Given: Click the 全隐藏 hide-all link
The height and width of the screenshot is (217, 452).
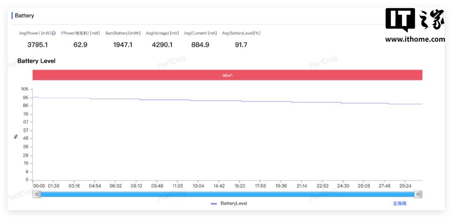Looking at the screenshot, I should pos(399,204).
